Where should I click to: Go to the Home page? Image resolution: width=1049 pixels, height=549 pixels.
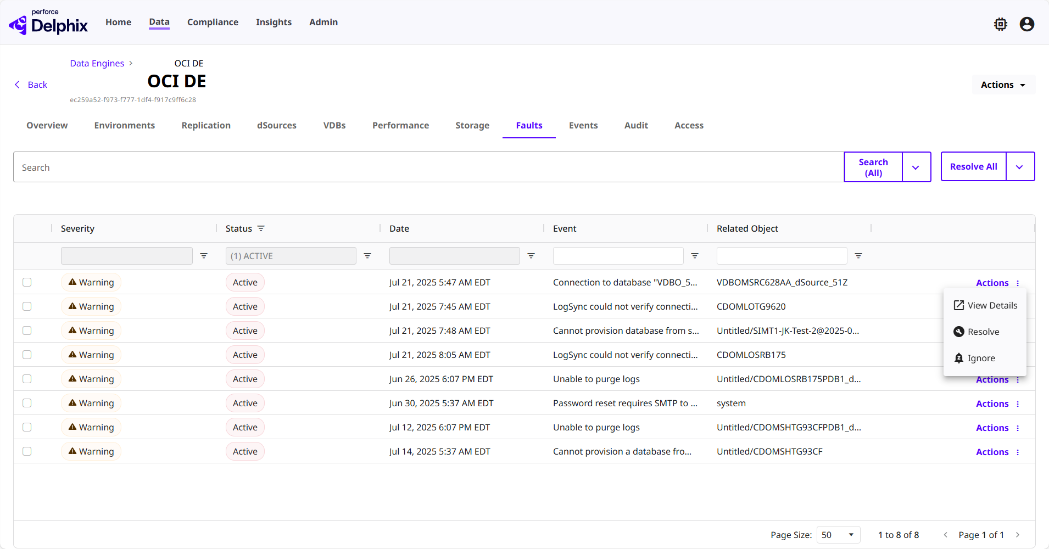tap(119, 22)
